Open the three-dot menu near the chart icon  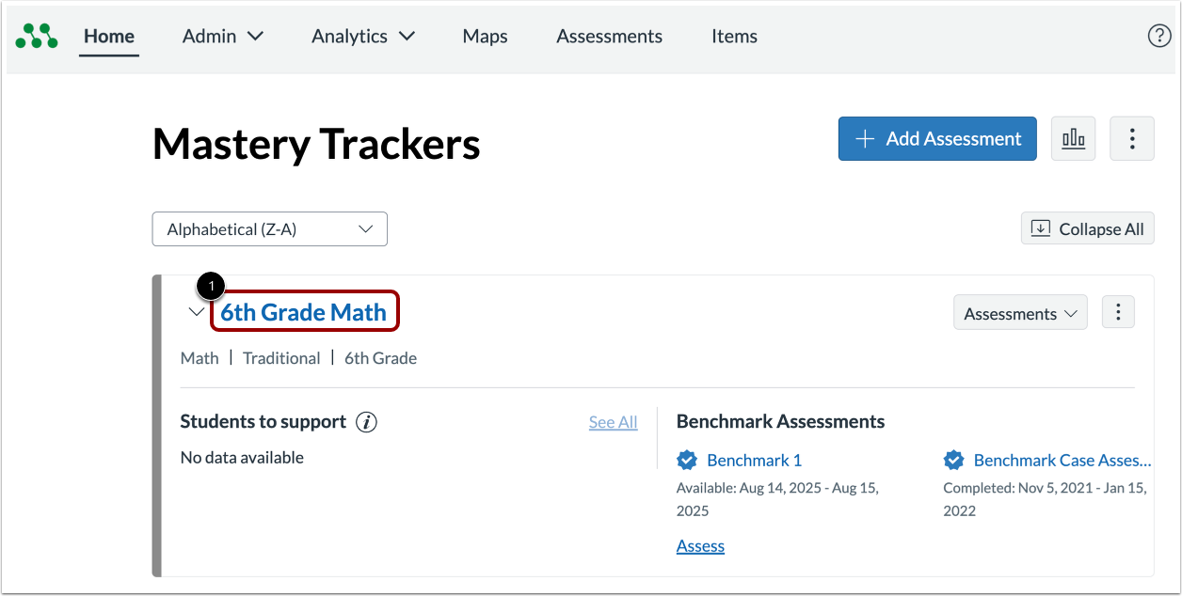click(x=1131, y=138)
